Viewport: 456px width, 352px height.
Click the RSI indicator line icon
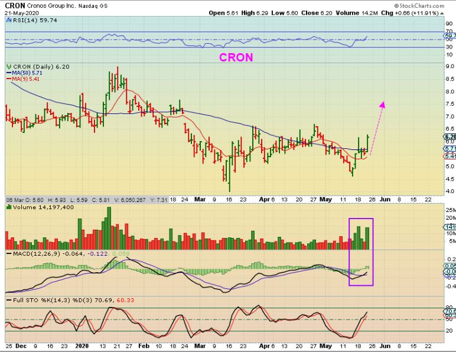(9, 20)
